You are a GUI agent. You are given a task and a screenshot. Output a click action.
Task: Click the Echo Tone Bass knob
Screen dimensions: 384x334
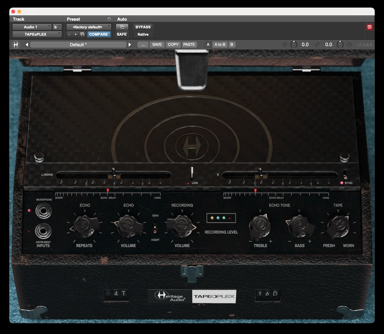pos(299,226)
